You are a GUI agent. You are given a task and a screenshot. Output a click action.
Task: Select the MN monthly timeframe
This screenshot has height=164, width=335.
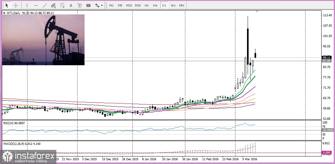182,5
